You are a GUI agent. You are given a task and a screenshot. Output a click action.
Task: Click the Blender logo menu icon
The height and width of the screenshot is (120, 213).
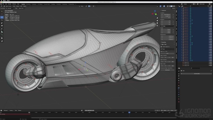pyautogui.click(x=1, y=4)
